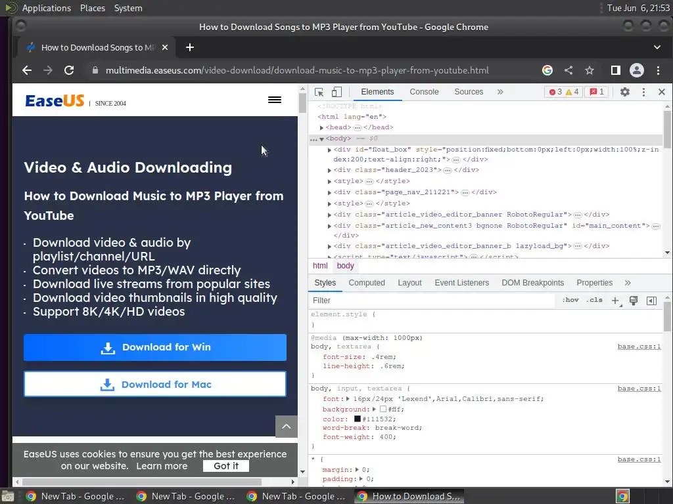
Task: Click Download for Mac button
Action: 155,385
